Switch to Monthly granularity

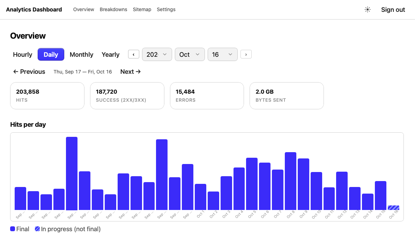[81, 54]
